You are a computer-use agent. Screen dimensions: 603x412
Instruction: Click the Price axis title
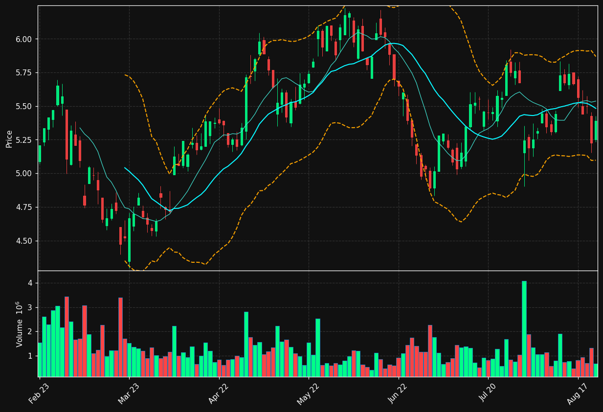click(9, 138)
